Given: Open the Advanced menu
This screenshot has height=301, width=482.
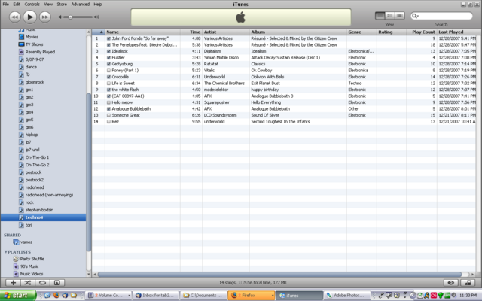Looking at the screenshot, I should pyautogui.click(x=81, y=4).
